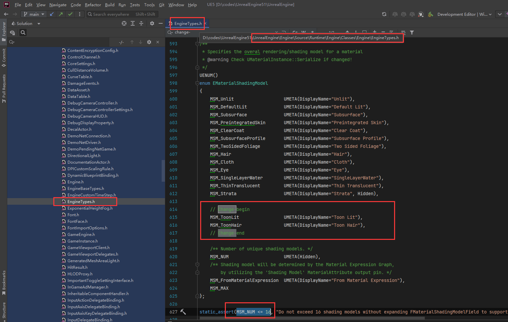This screenshot has height=322, width=508.
Task: Open the find bar search history dropdown
Action: tap(170, 32)
